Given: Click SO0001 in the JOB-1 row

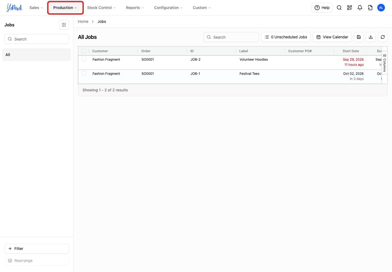Looking at the screenshot, I should (148, 73).
